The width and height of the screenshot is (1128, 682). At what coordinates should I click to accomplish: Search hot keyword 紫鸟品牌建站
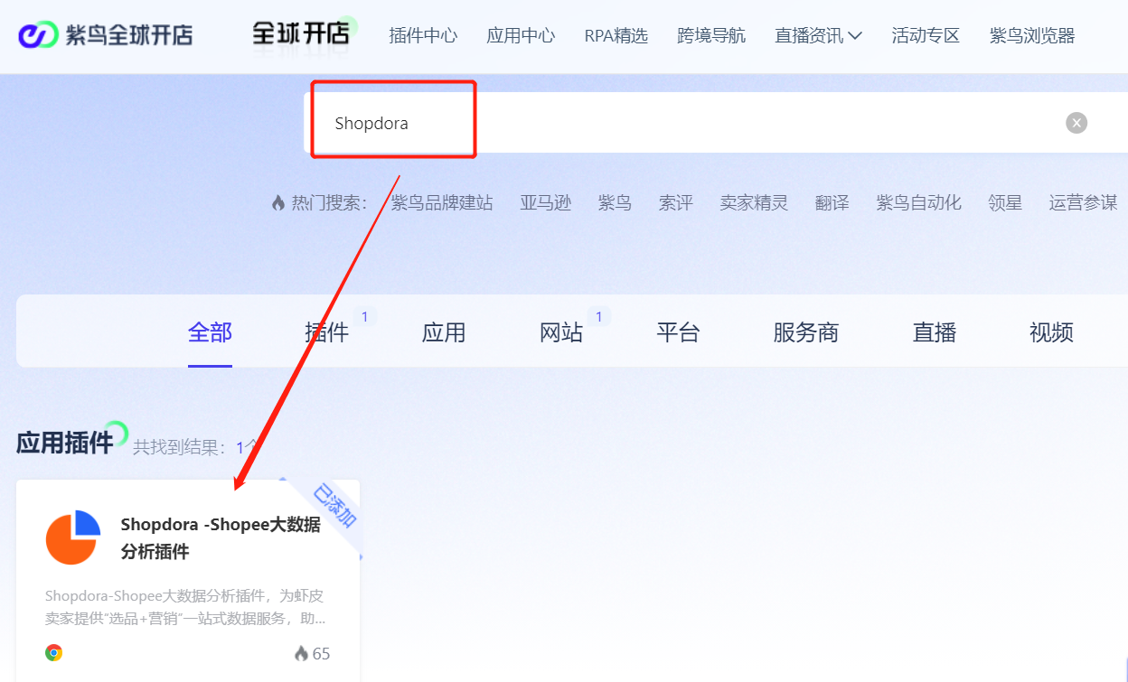(x=442, y=202)
